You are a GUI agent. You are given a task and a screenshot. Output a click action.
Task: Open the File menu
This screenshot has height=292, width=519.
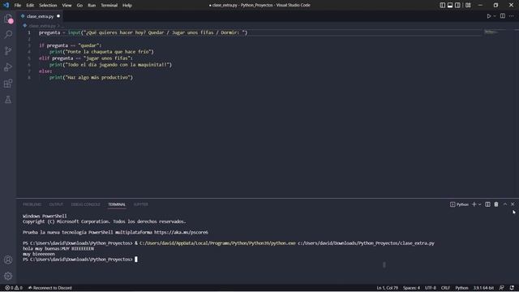[x=18, y=6]
